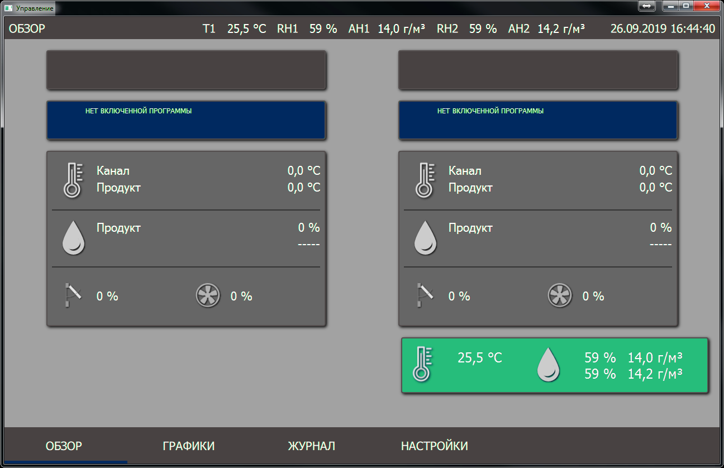Click the right panel fan icon
The height and width of the screenshot is (468, 724).
[560, 295]
